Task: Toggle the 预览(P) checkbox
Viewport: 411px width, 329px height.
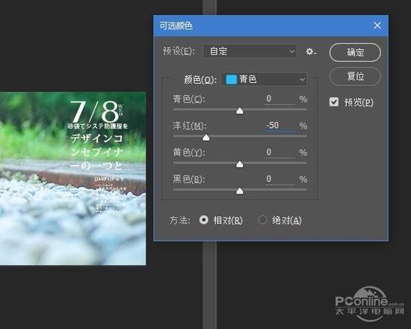Action: 334,102
